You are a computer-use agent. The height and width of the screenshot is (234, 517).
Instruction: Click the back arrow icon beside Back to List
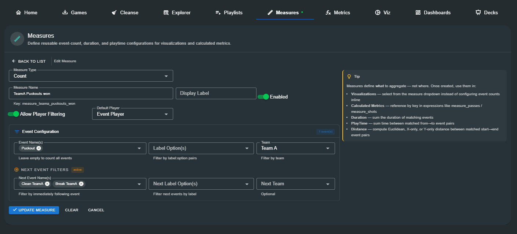click(x=14, y=61)
